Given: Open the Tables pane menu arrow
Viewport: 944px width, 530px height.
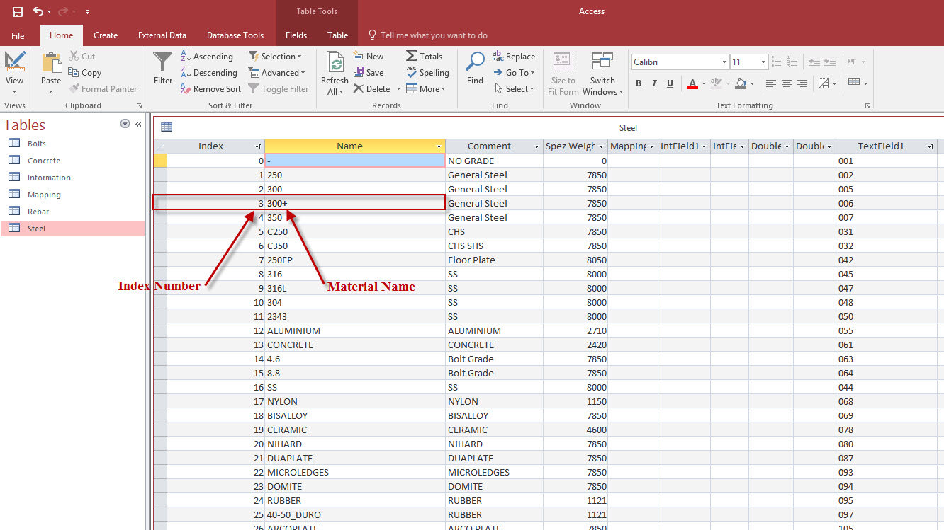Looking at the screenshot, I should coord(125,124).
